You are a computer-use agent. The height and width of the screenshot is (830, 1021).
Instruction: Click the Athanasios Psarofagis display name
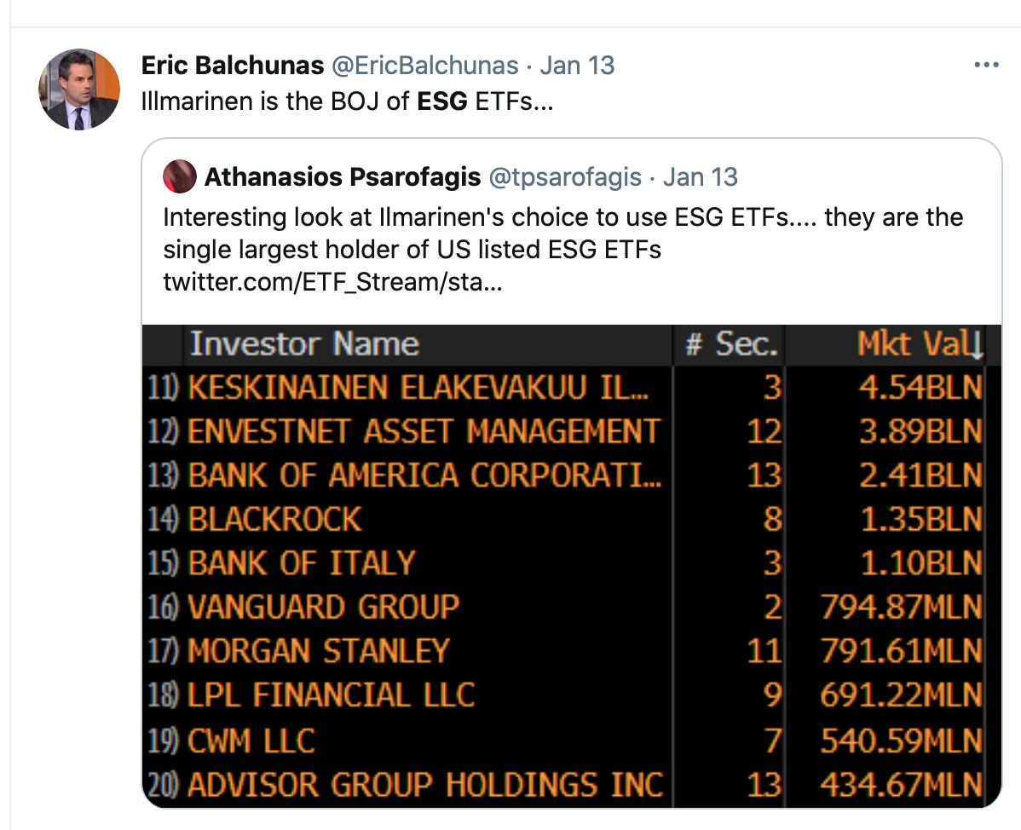(x=342, y=177)
